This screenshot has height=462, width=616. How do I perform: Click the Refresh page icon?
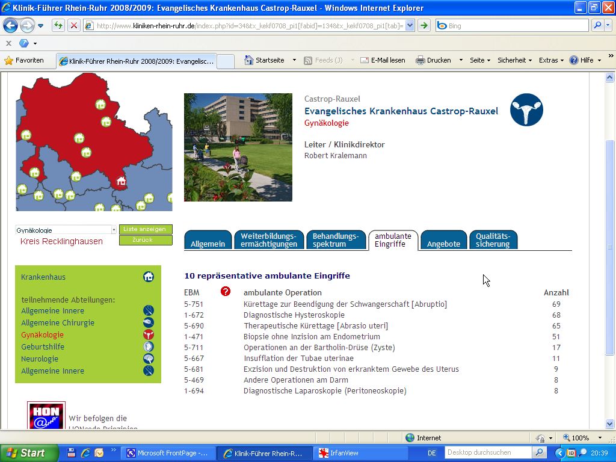click(58, 26)
